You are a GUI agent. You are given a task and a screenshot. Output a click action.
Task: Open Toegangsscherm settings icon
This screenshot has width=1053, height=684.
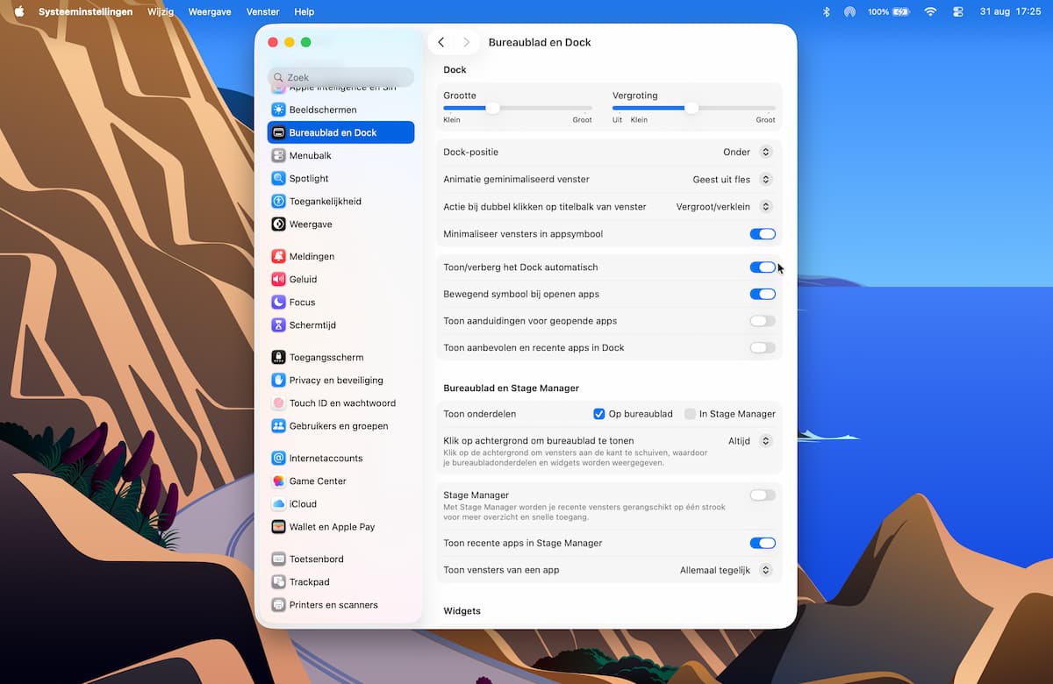point(278,357)
